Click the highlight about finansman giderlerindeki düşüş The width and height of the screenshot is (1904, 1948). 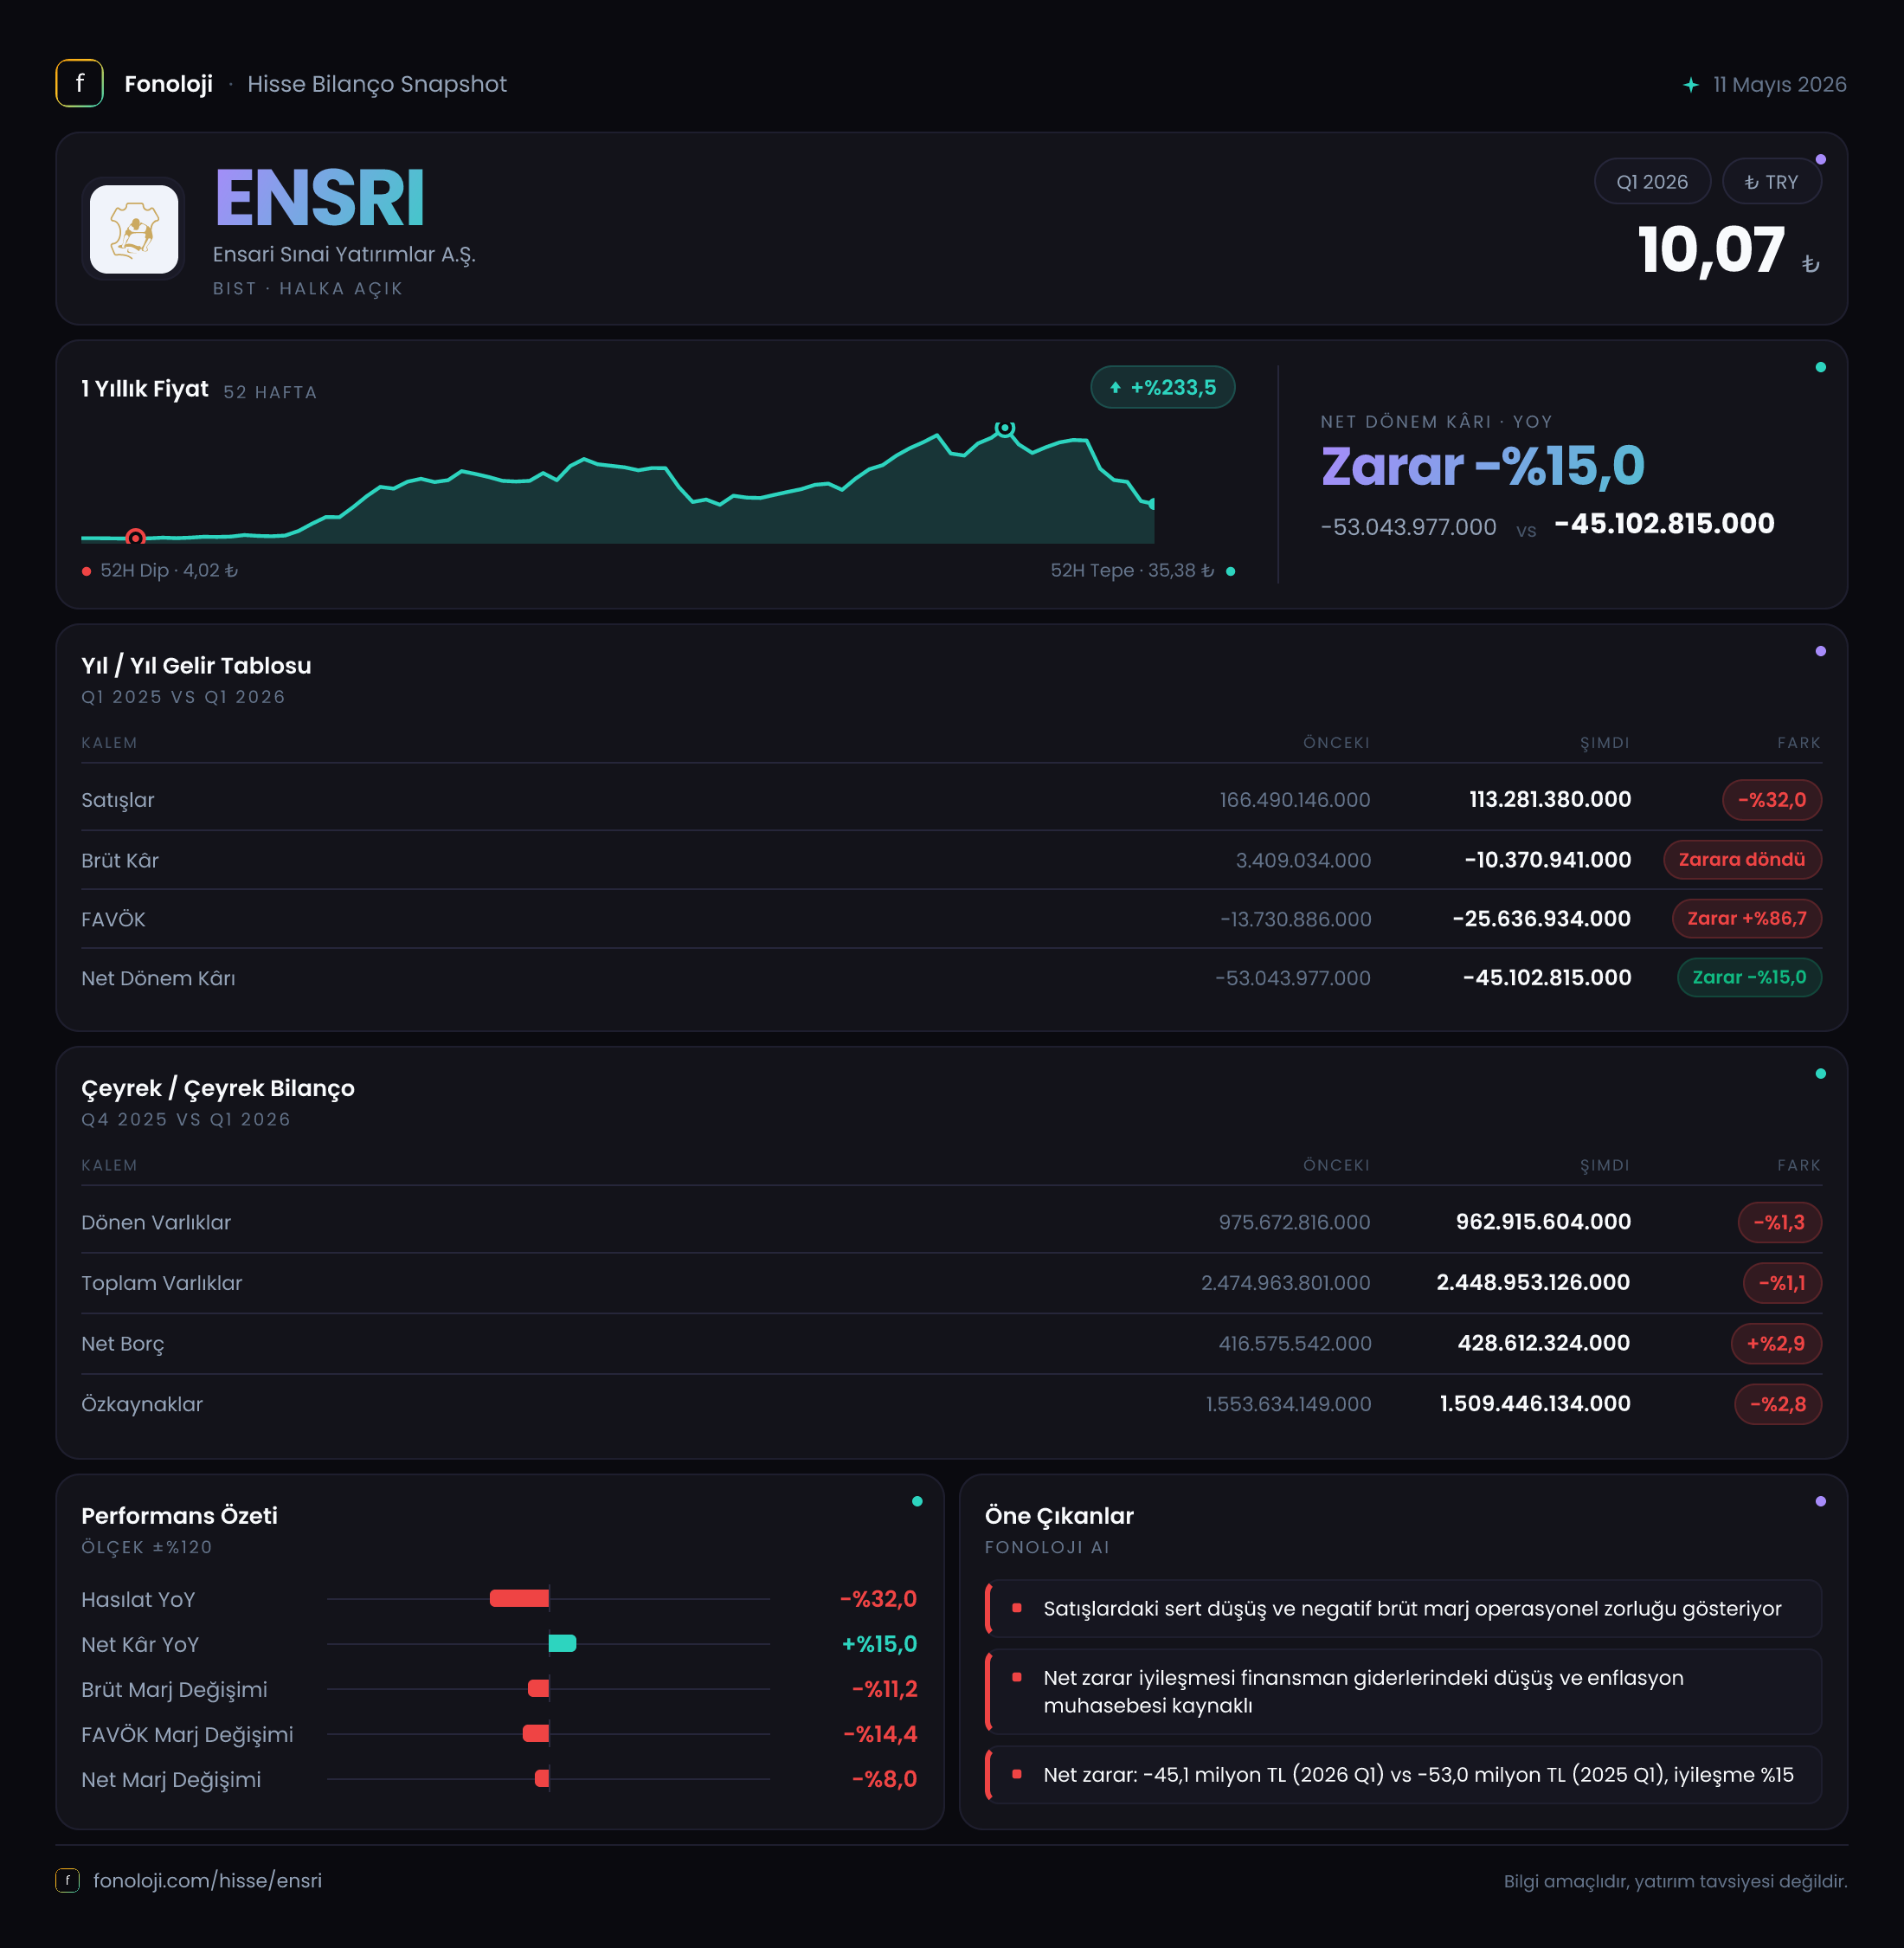(1404, 1692)
